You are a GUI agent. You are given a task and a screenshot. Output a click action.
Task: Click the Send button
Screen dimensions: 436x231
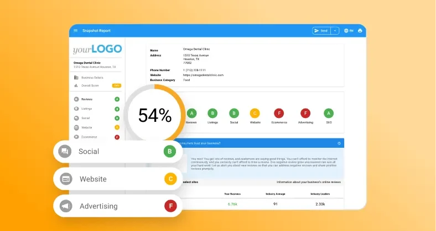click(x=321, y=31)
